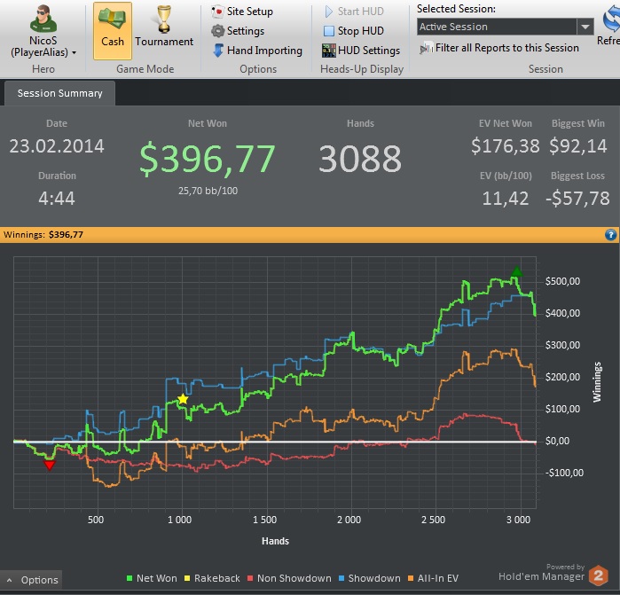The height and width of the screenshot is (595, 620).
Task: Click Biggest Win value $92,14
Action: coord(577,146)
